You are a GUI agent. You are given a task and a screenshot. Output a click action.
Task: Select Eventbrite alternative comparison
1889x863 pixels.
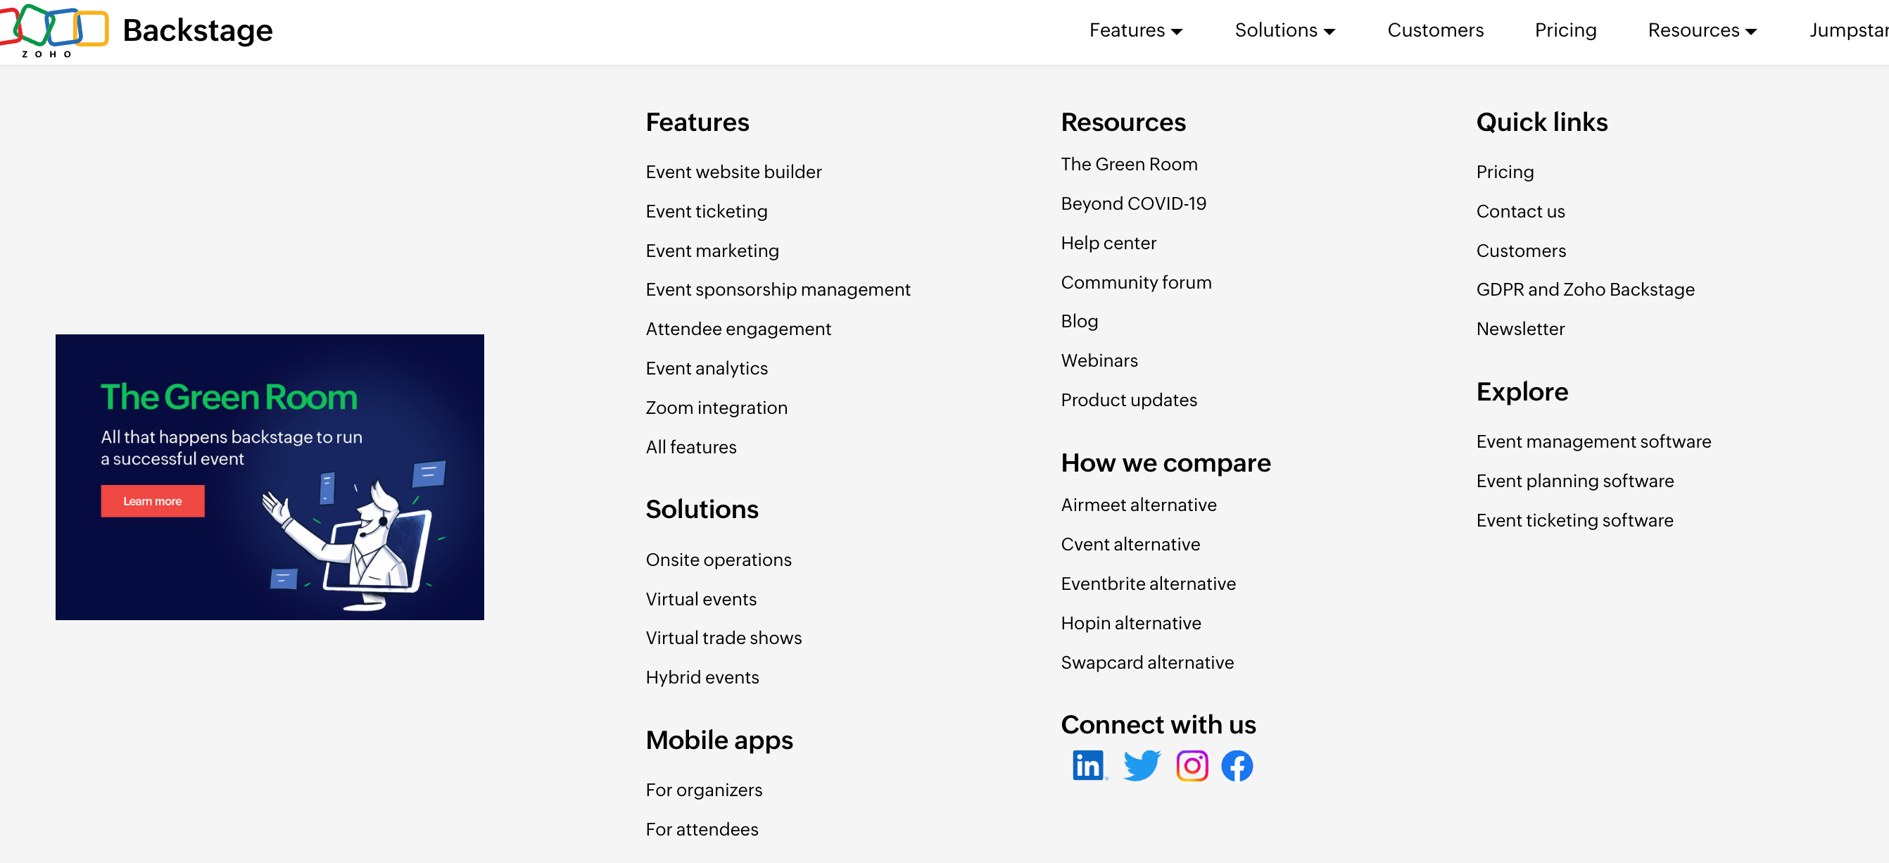coord(1149,584)
